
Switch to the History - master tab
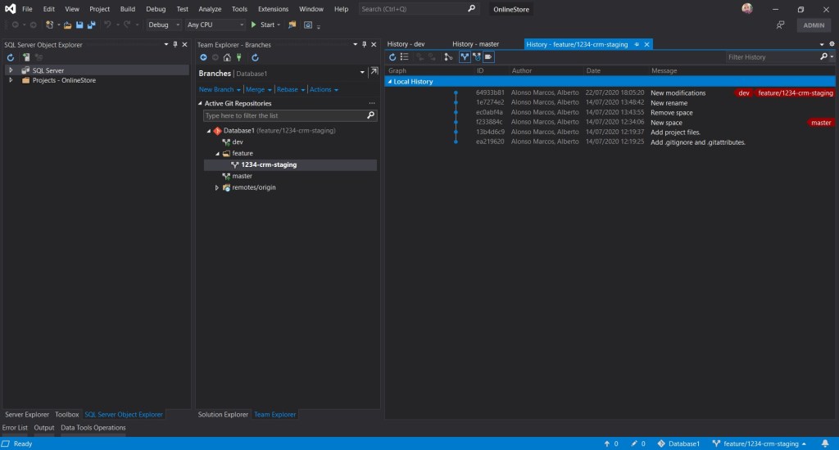pos(475,44)
